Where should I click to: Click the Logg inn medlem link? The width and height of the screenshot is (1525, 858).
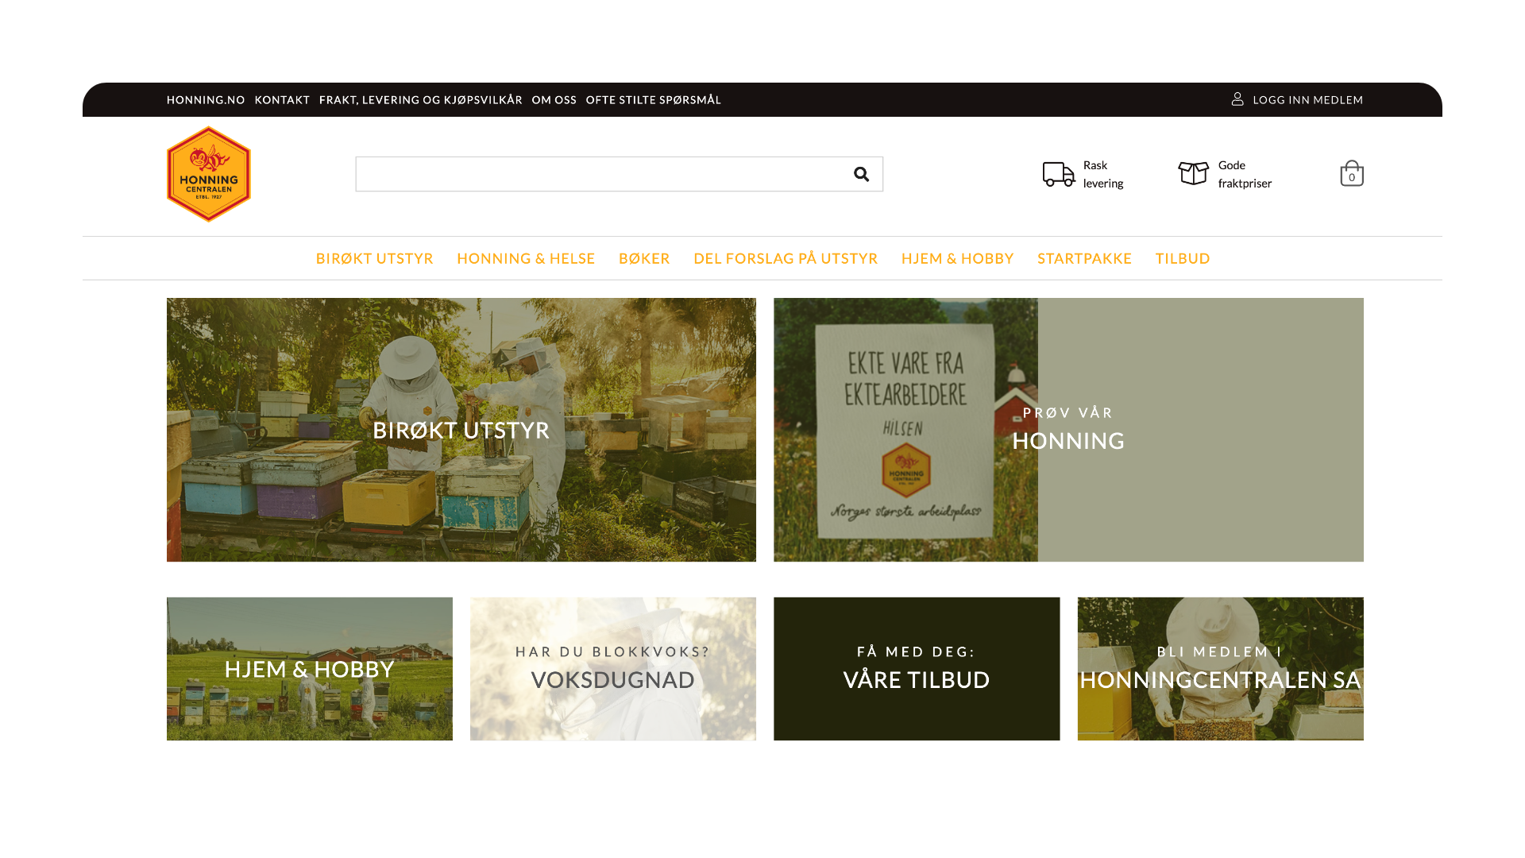(1307, 100)
